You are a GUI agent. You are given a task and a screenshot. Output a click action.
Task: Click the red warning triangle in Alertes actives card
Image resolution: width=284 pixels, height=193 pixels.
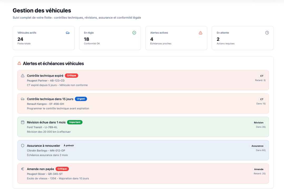click(x=200, y=33)
